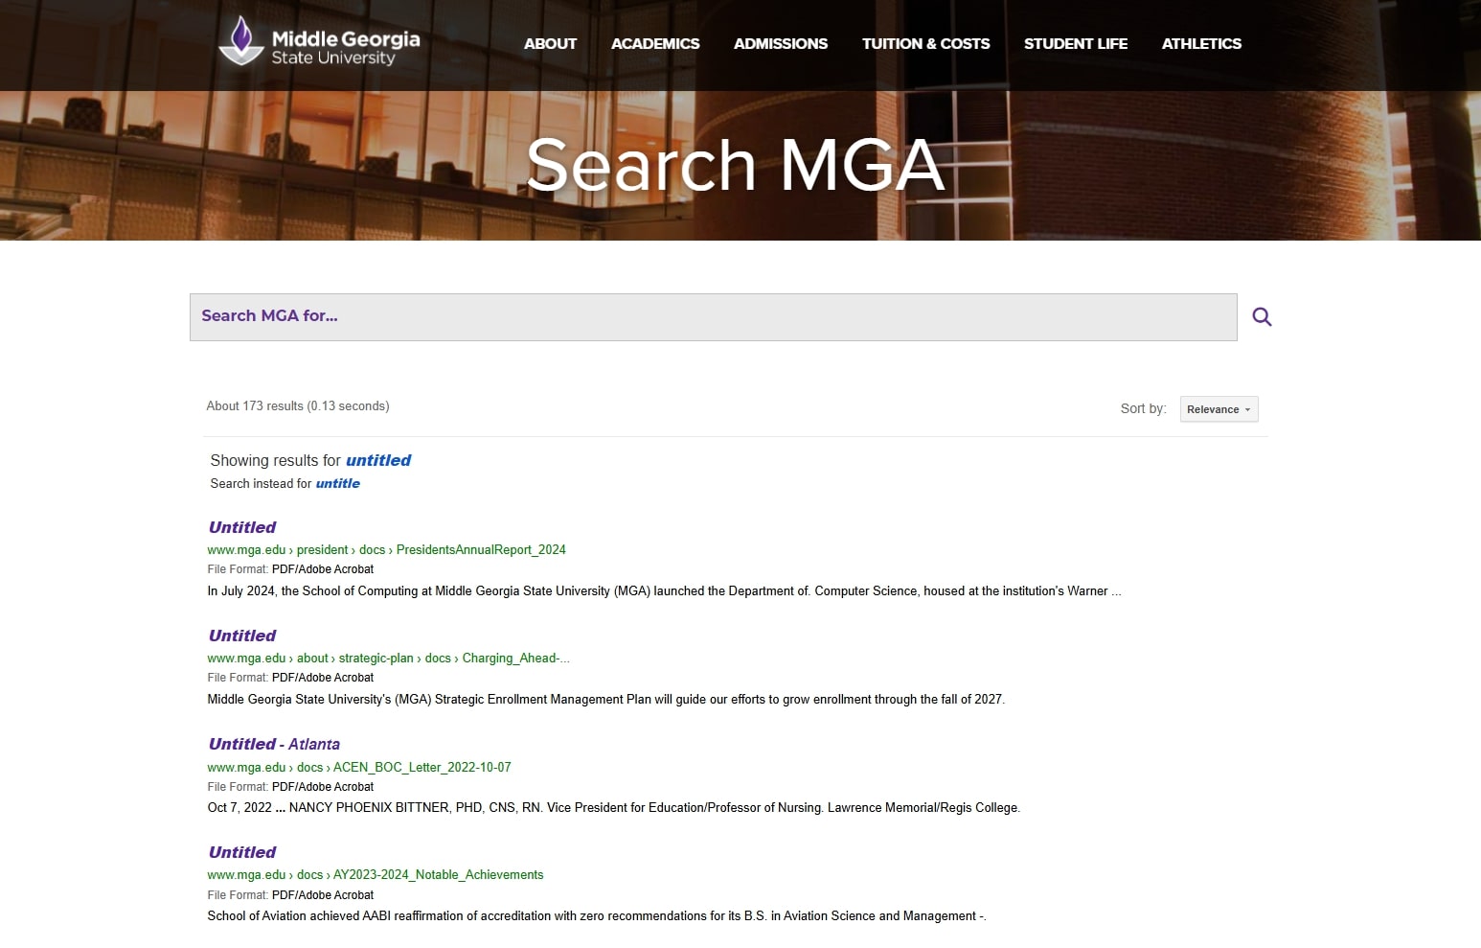Click the www.mga.edu president breadcrumb link
The width and height of the screenshot is (1481, 948).
(322, 549)
